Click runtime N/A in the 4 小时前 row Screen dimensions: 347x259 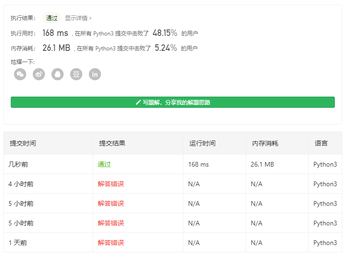pos(194,184)
